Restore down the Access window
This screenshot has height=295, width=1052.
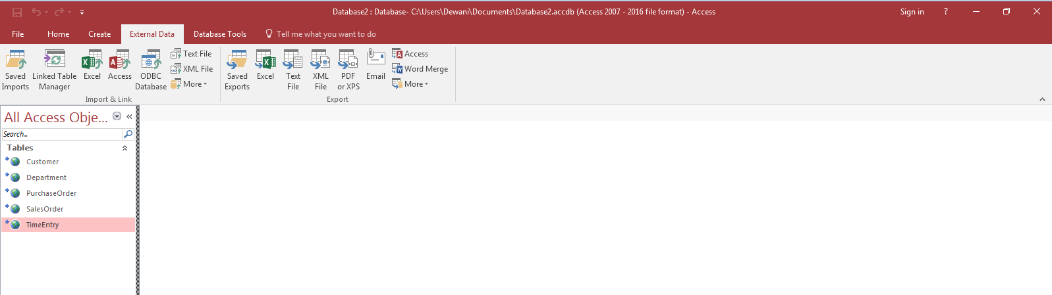(1007, 11)
